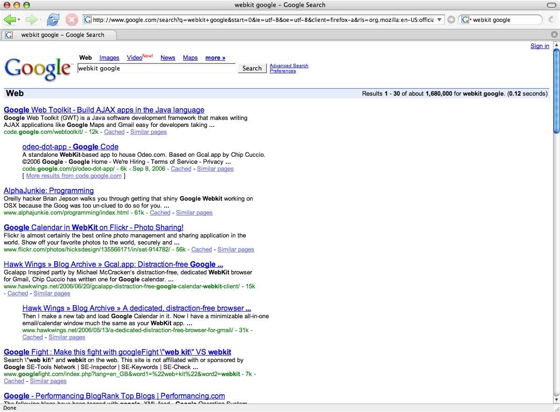The image size is (560, 412).
Task: Open Similar pages for Gcal.app hawkwings result
Action: coord(52,293)
